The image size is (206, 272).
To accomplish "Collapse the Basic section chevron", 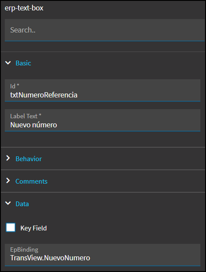I will [x=8, y=63].
